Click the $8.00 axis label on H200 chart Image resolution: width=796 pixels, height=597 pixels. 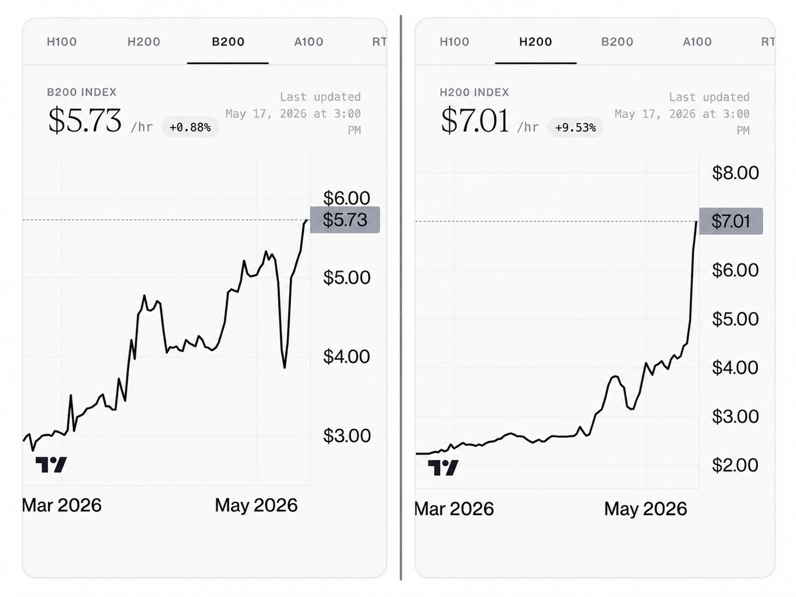point(735,173)
